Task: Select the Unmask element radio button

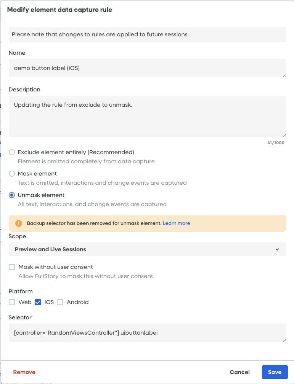Action: tap(12, 195)
